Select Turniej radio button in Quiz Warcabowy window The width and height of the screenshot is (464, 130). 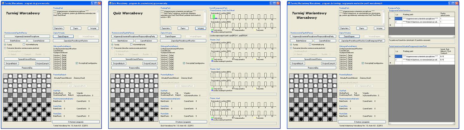(112, 44)
